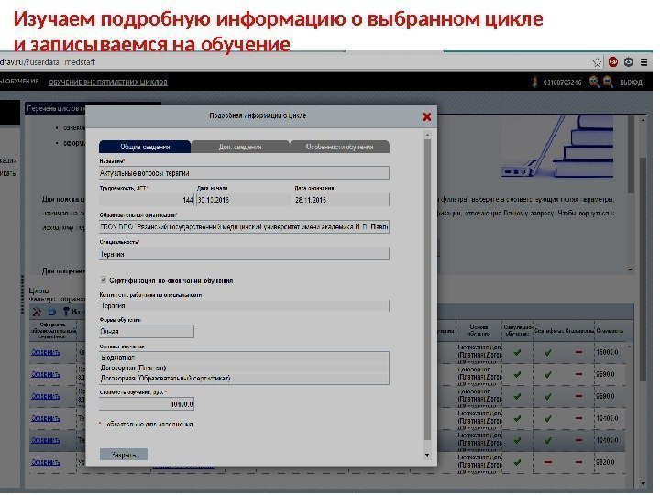
Task: Click the cycles table scrollbar up arrow
Action: 630,346
